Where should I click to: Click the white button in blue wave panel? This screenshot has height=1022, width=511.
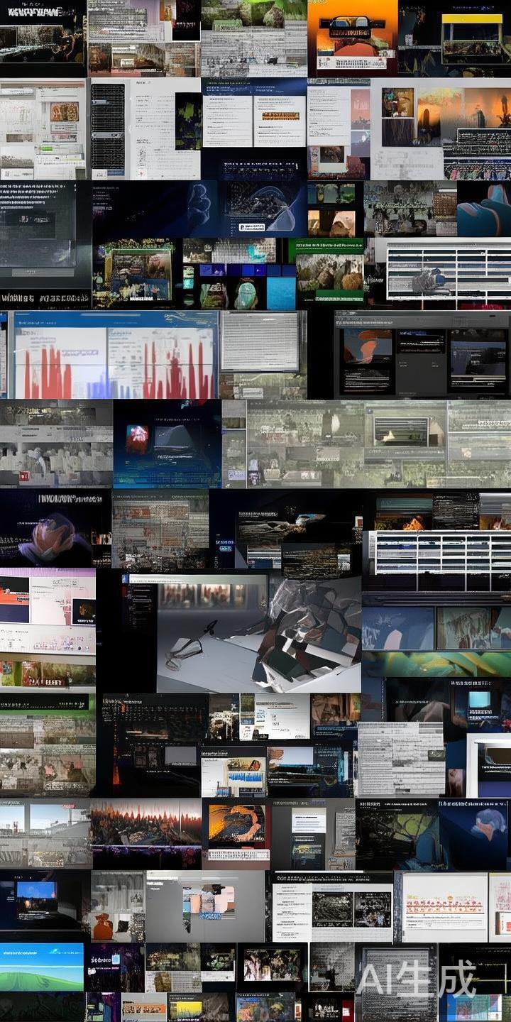(252, 227)
